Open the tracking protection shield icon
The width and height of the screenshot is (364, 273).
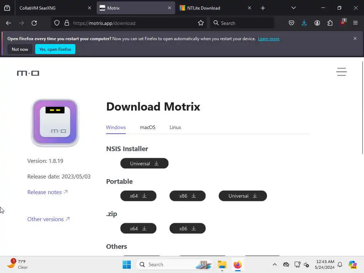click(57, 23)
